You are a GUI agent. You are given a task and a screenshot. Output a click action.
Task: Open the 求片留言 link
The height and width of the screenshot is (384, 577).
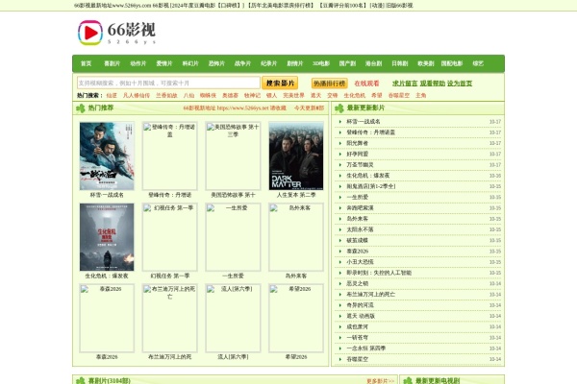coord(405,84)
